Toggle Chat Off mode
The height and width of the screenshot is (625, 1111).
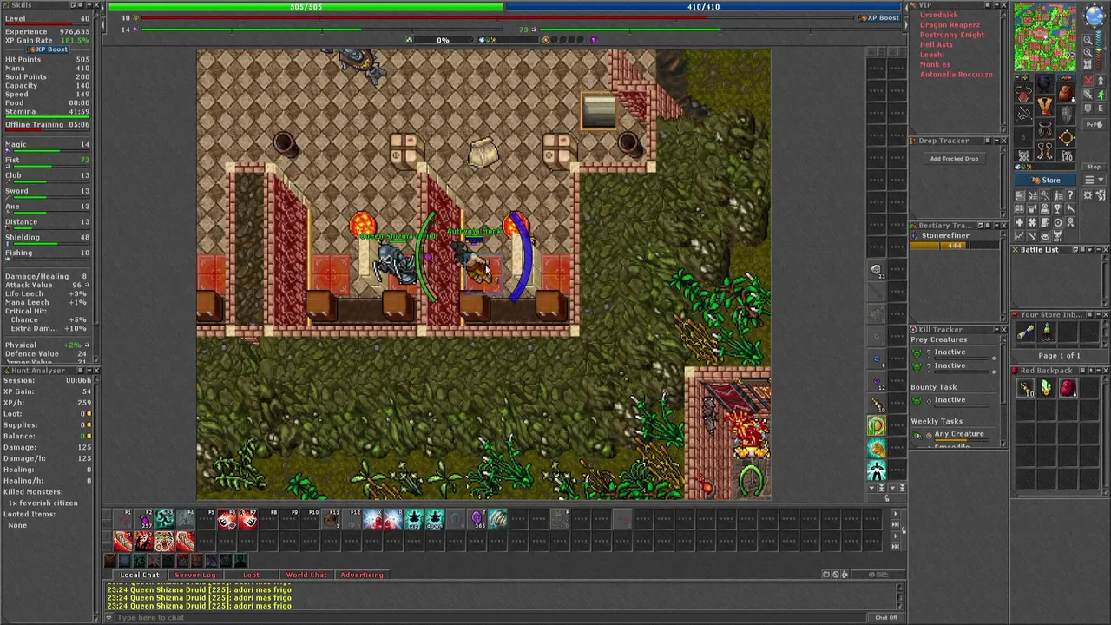click(x=886, y=617)
